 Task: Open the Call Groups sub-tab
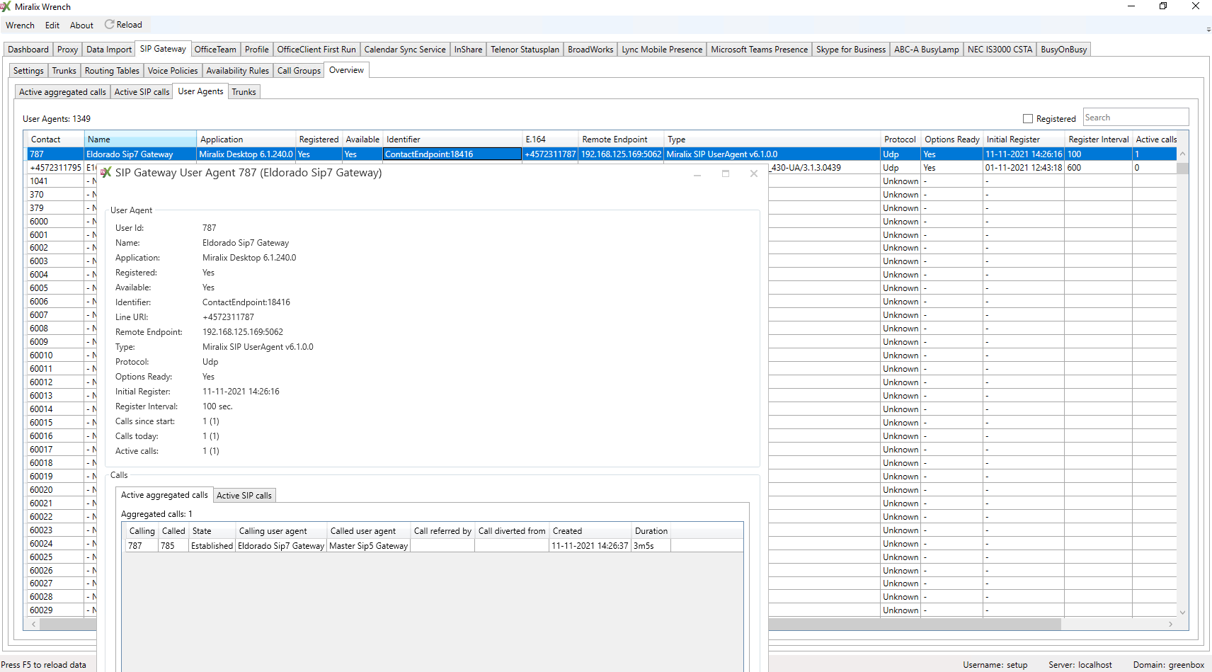tap(299, 71)
